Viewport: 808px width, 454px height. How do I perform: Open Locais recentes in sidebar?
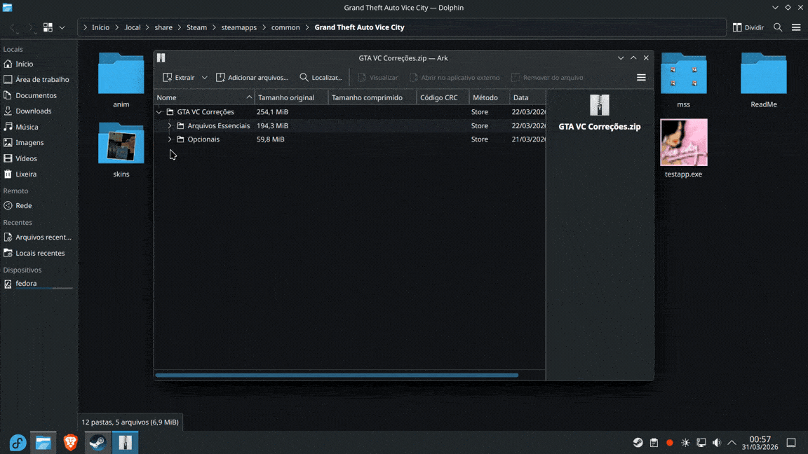tap(39, 253)
